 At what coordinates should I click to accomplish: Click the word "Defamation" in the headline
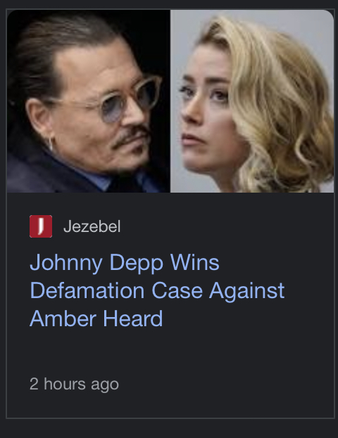[87, 290]
